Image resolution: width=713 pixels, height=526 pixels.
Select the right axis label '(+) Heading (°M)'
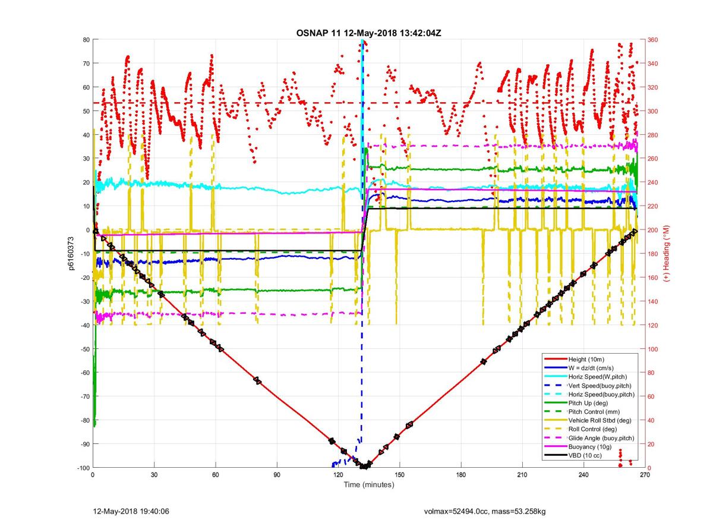coord(667,254)
